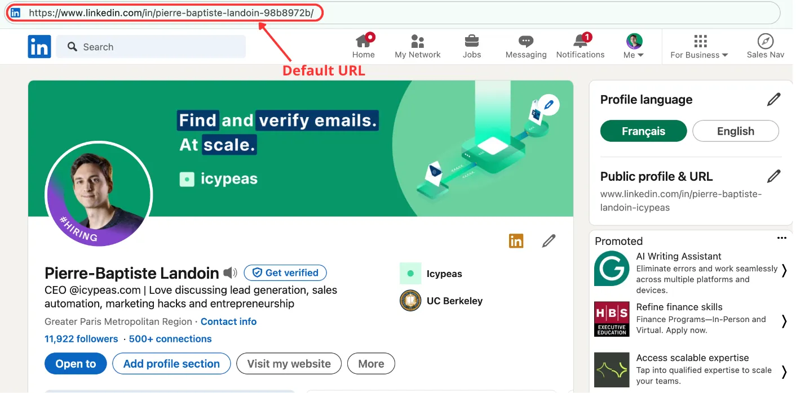The width and height of the screenshot is (796, 393).
Task: Open Messaging chat icon
Action: tap(526, 41)
